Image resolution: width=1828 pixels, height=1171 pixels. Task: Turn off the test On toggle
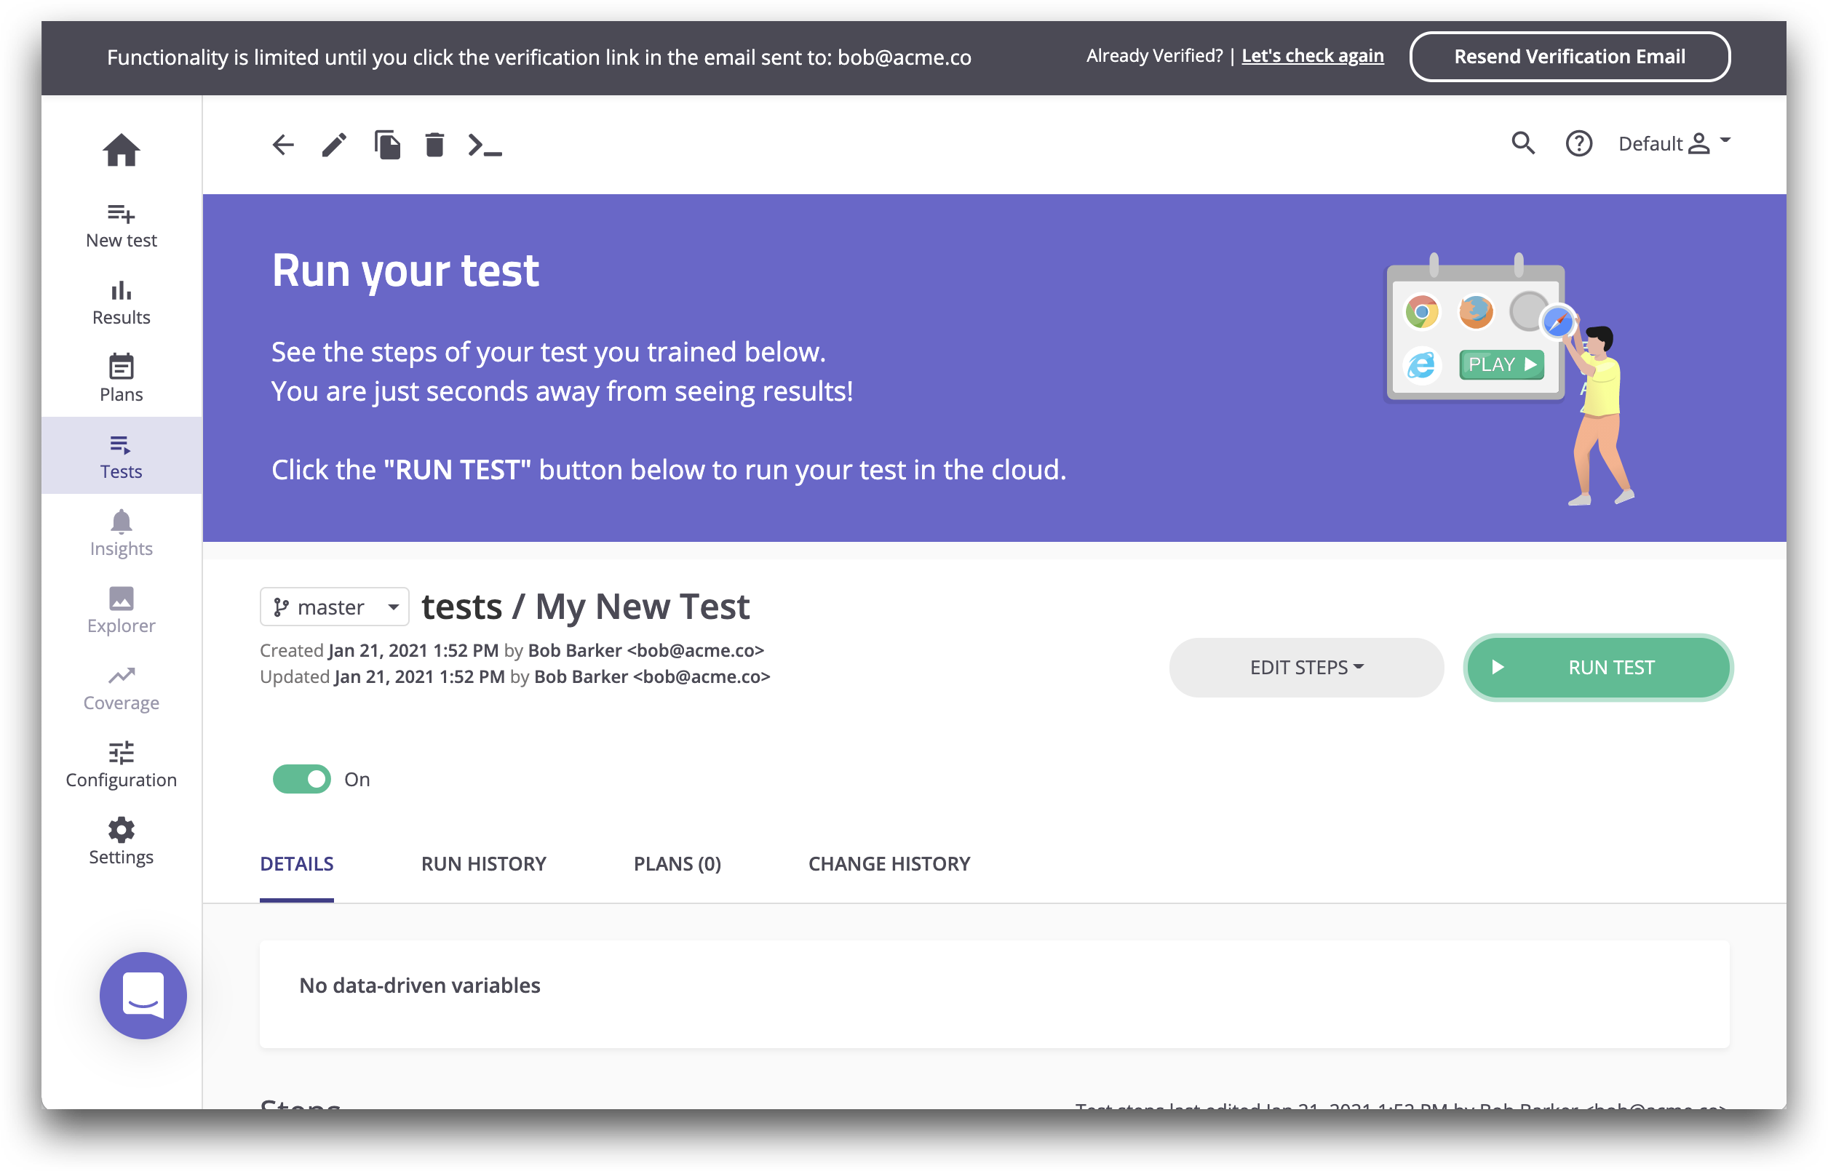point(302,779)
